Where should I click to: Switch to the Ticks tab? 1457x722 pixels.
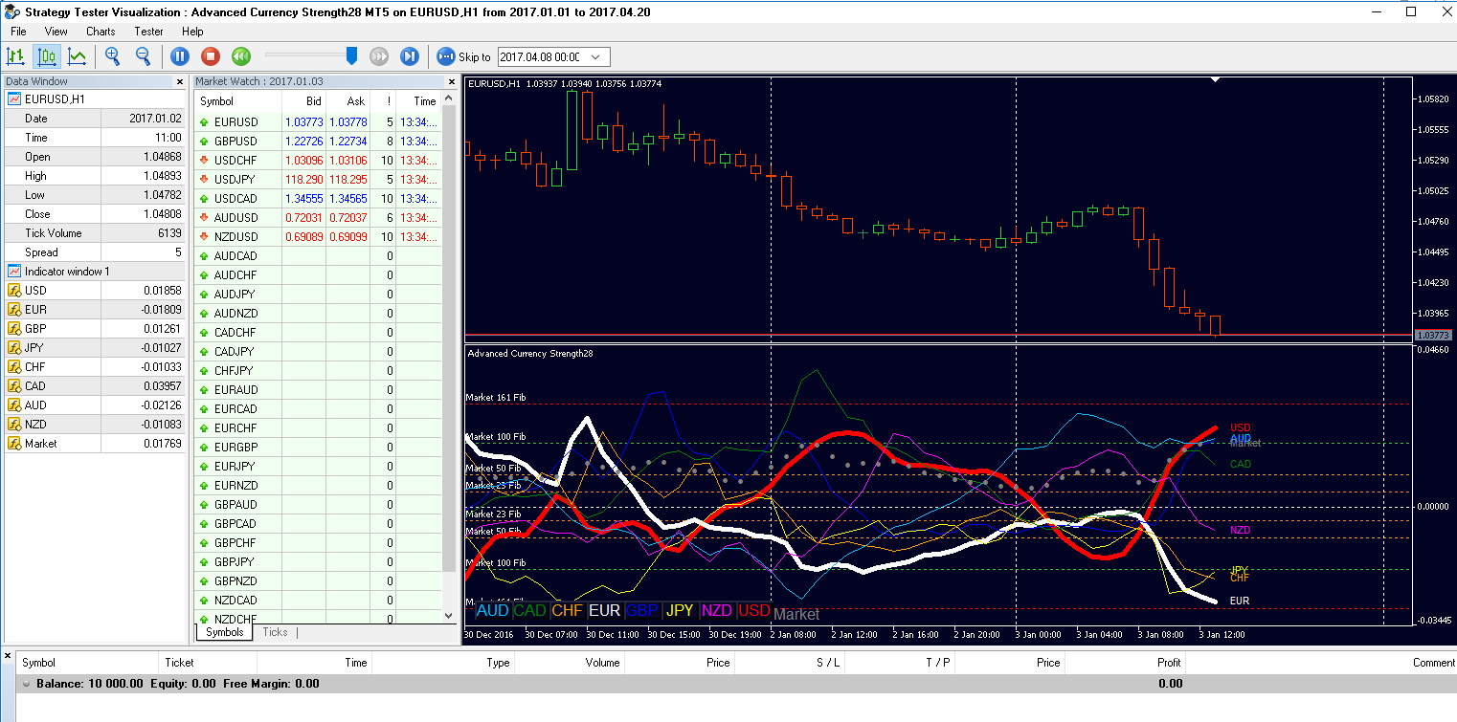click(x=275, y=632)
